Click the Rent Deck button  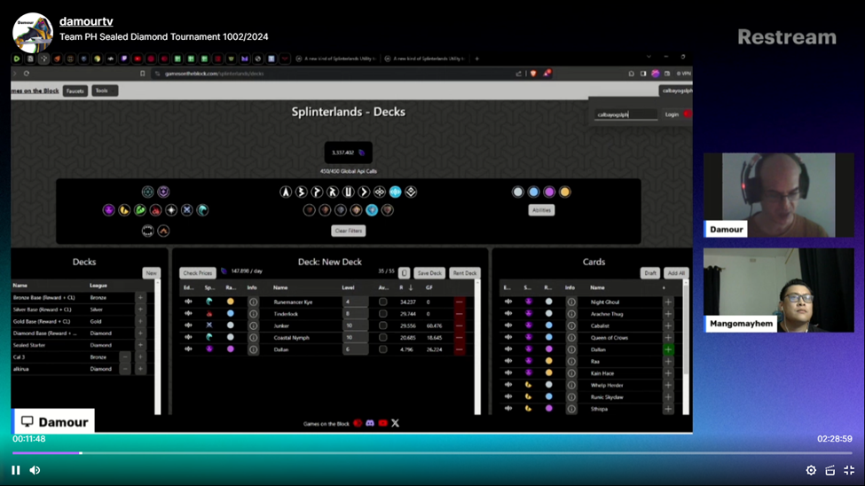coord(465,273)
